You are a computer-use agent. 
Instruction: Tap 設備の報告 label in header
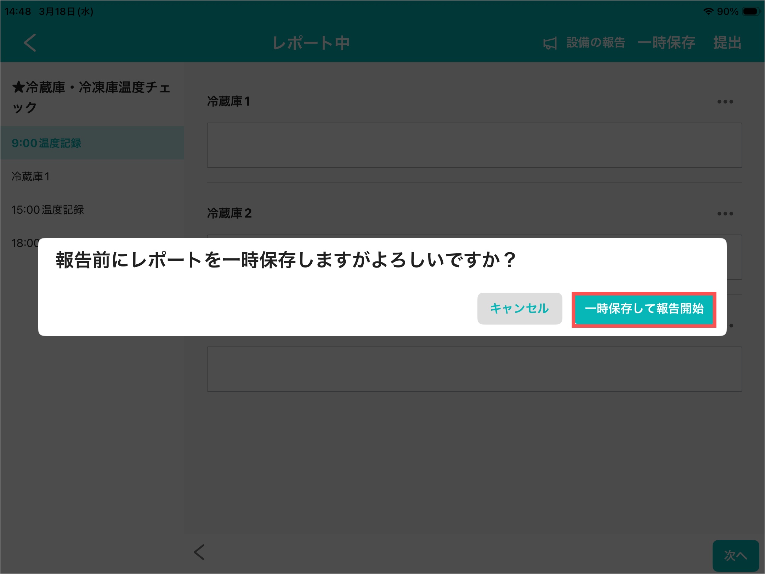(x=596, y=43)
